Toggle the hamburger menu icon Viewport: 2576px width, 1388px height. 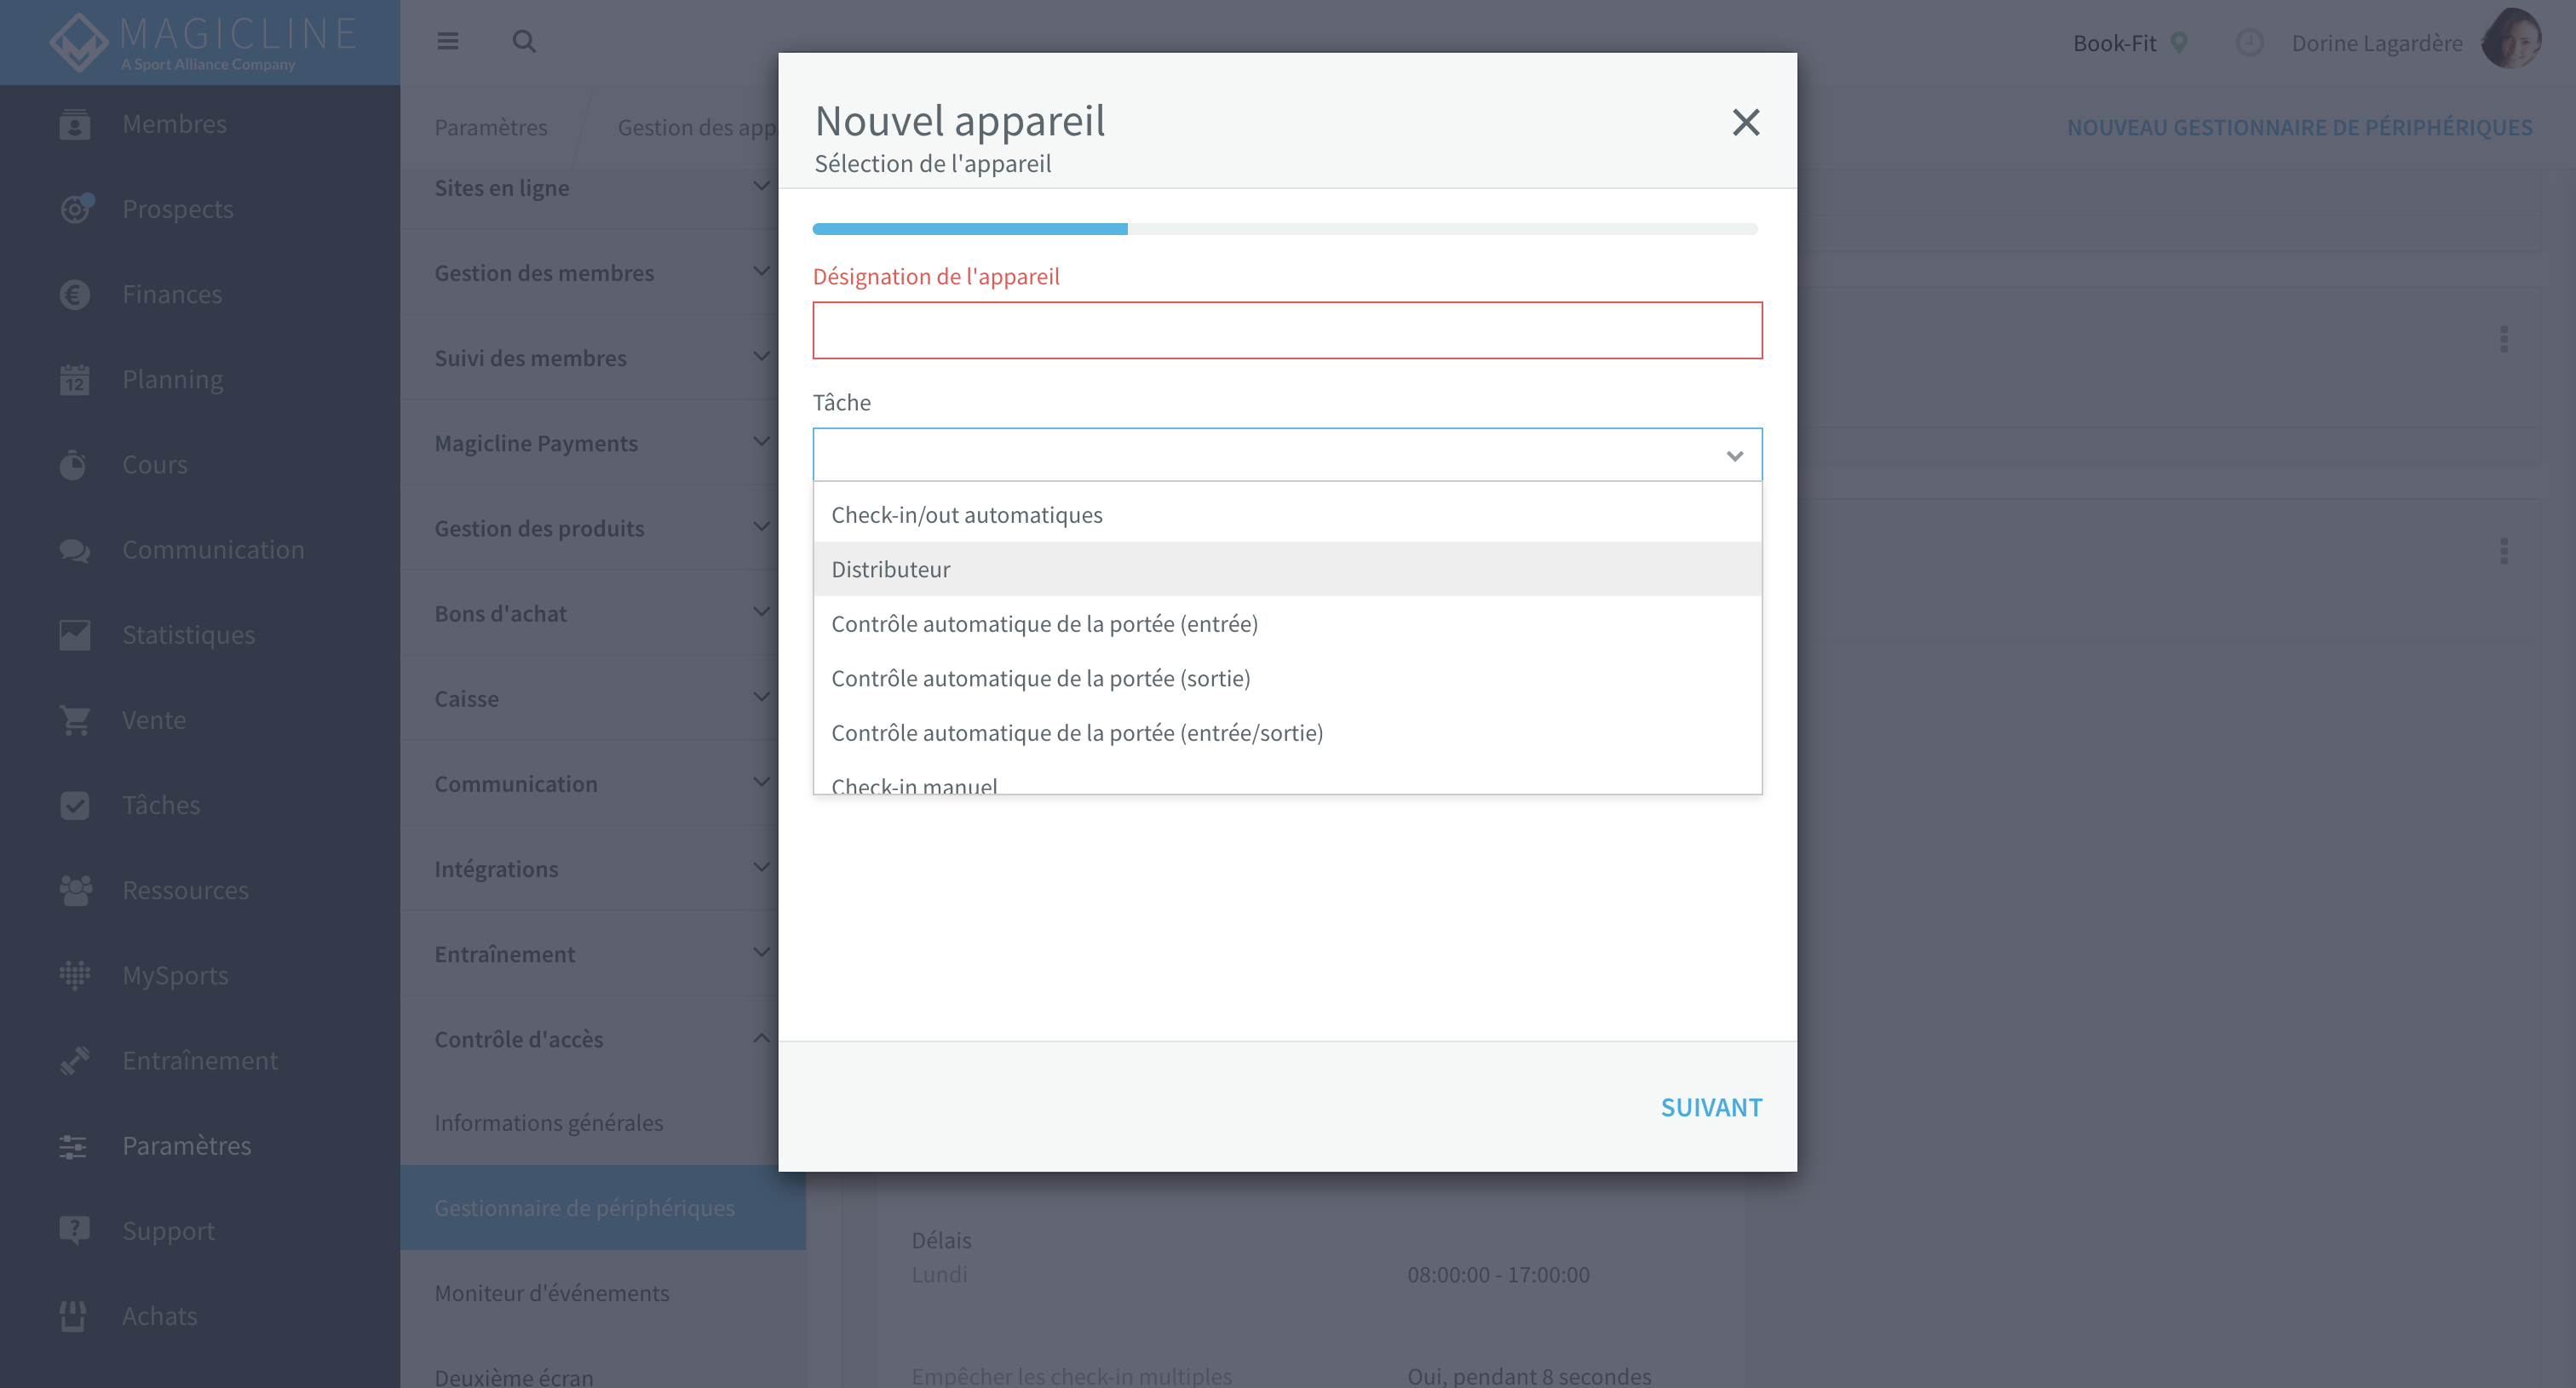pos(447,41)
